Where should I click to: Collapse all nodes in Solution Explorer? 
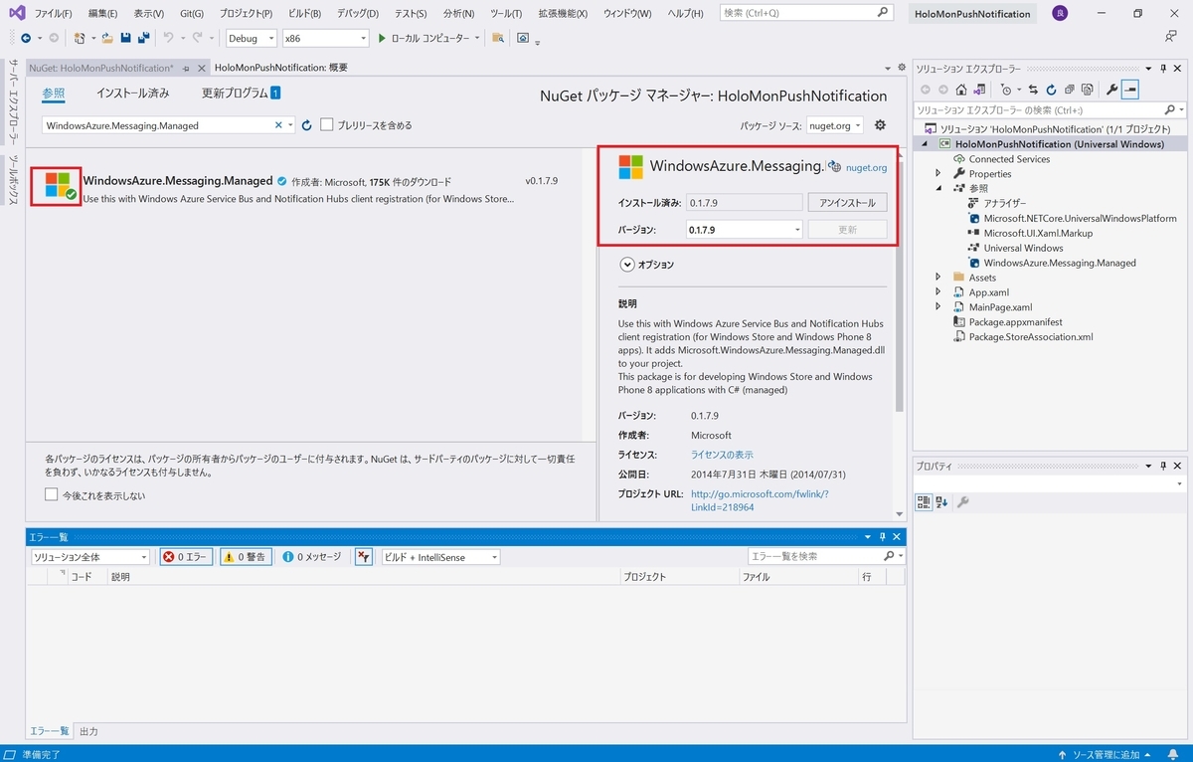coord(1069,90)
